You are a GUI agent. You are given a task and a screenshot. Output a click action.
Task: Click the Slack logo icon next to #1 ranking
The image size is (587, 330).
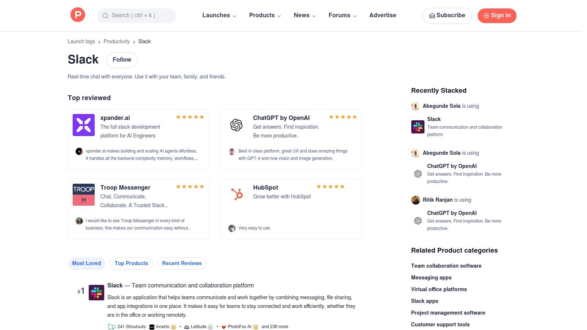coord(96,292)
